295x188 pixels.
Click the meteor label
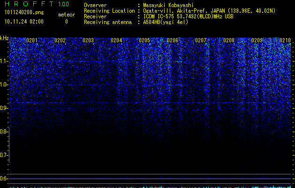[67, 15]
